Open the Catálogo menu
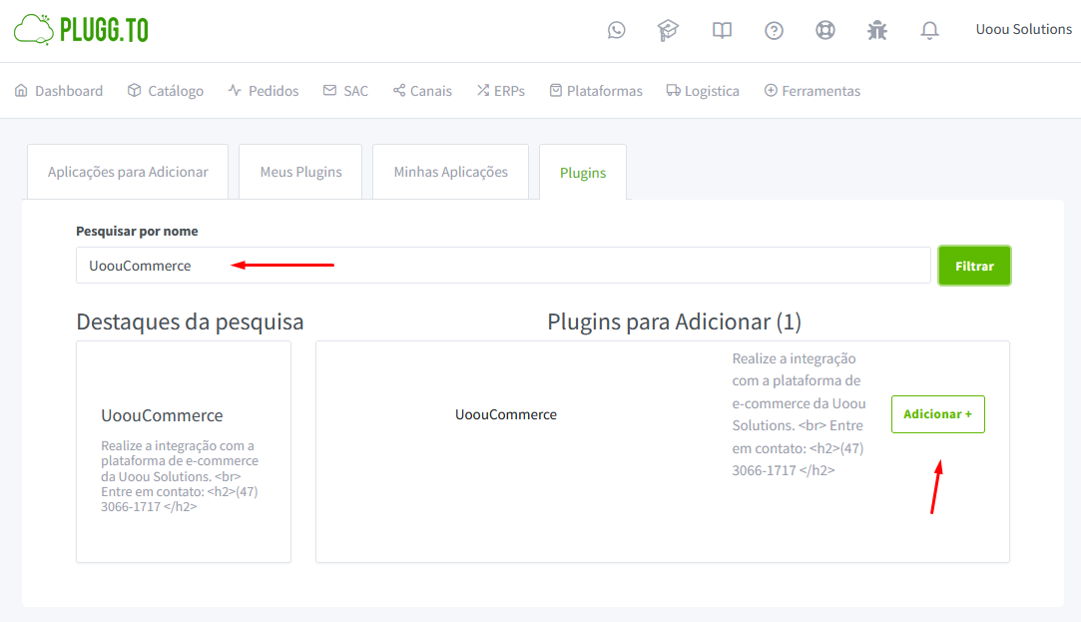Image resolution: width=1081 pixels, height=622 pixels. pyautogui.click(x=166, y=90)
